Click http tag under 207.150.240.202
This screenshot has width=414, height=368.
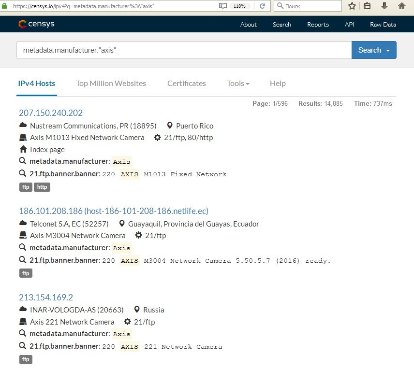tap(42, 187)
